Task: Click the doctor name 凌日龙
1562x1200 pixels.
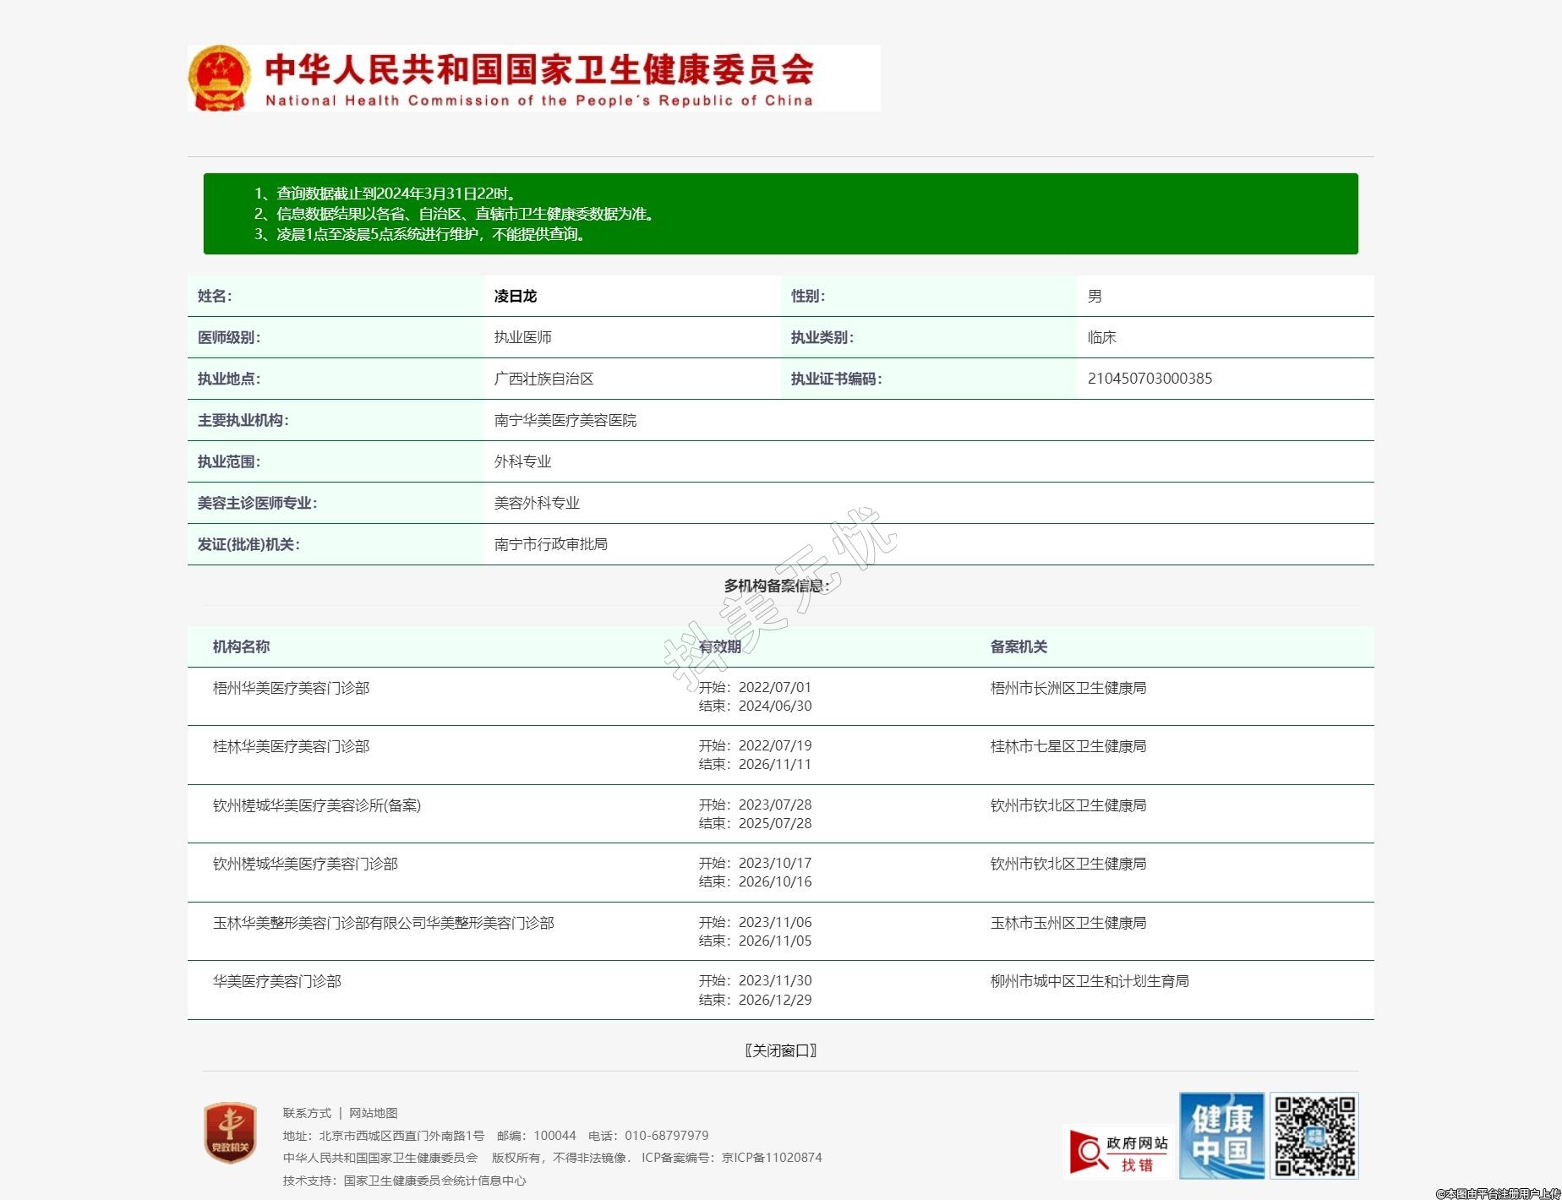Action: click(516, 296)
